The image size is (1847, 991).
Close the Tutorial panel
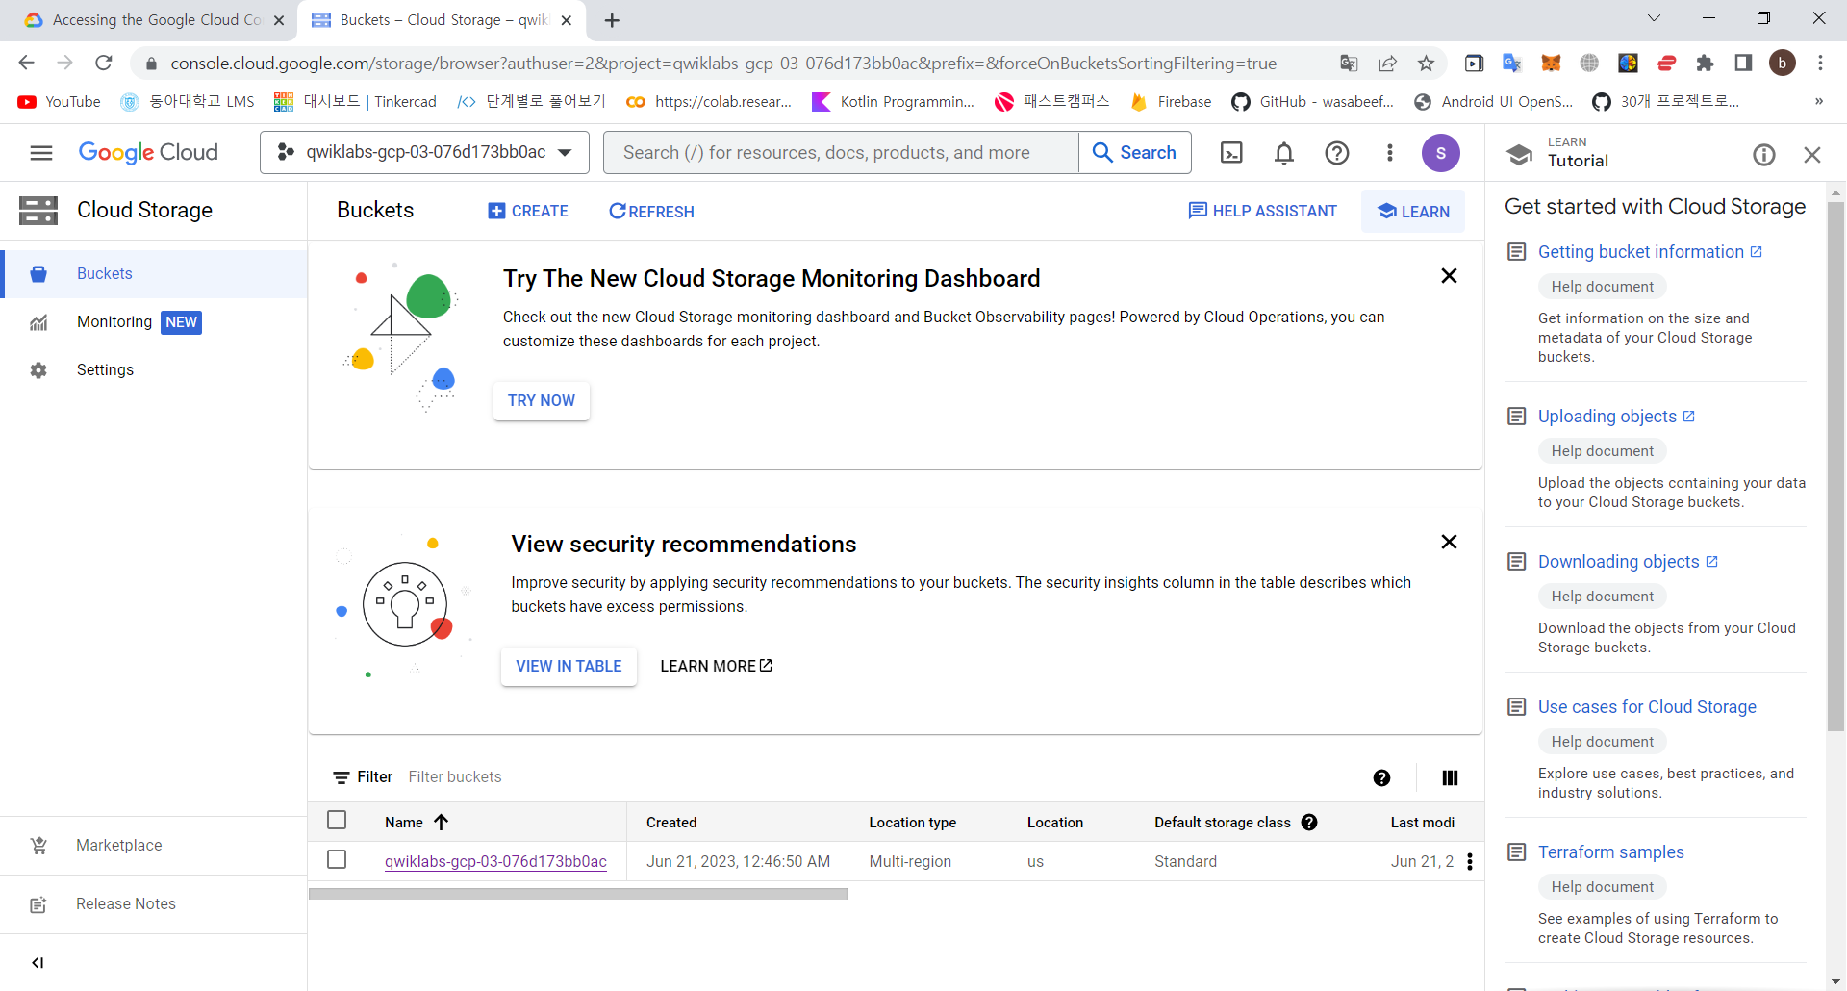pos(1812,155)
